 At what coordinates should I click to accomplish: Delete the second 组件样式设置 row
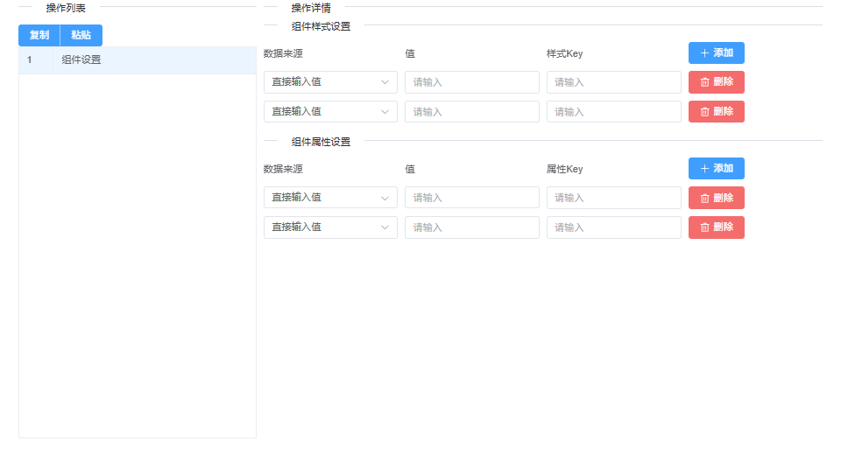(716, 111)
